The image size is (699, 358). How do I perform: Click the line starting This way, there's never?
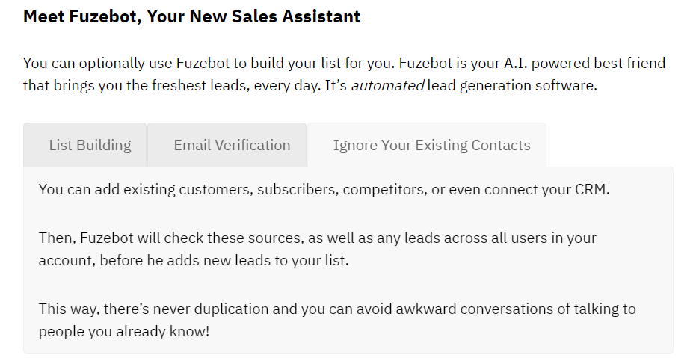tap(337, 309)
